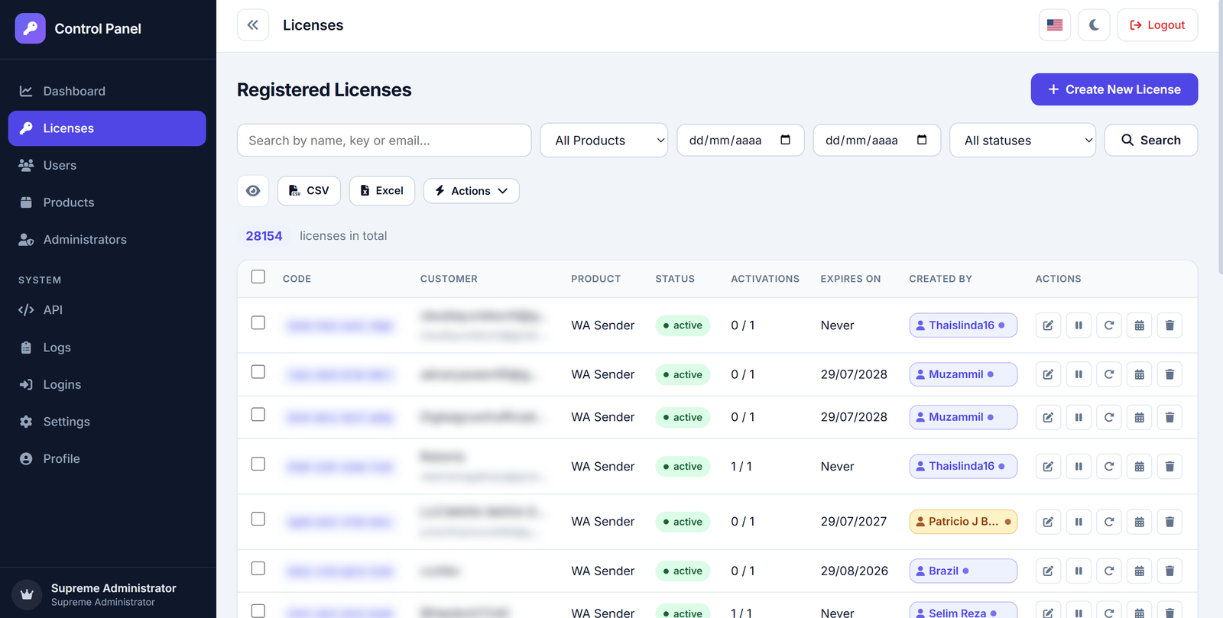Check Patricio J B row checkbox
Screen dimensions: 1223x618
pyautogui.click(x=258, y=519)
